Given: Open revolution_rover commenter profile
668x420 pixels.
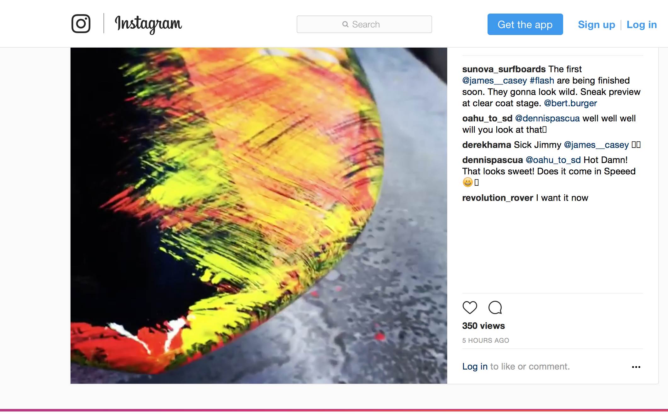Looking at the screenshot, I should [x=498, y=198].
